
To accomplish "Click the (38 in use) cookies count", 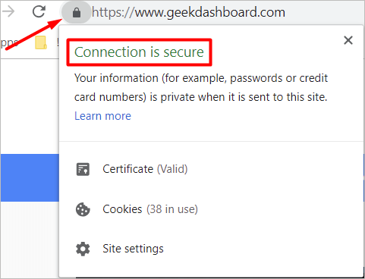I will point(172,209).
